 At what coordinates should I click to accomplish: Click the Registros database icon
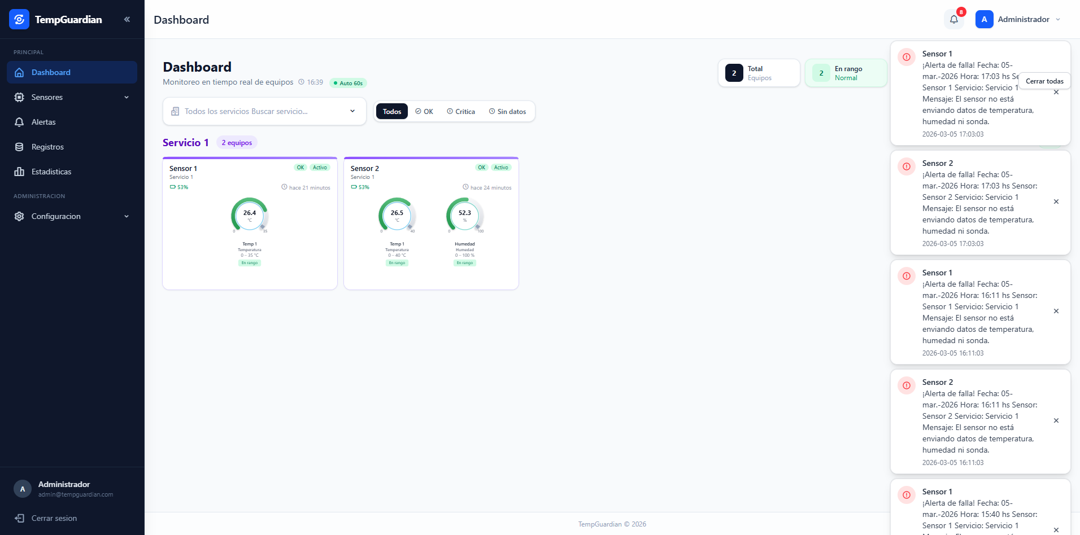click(x=19, y=147)
